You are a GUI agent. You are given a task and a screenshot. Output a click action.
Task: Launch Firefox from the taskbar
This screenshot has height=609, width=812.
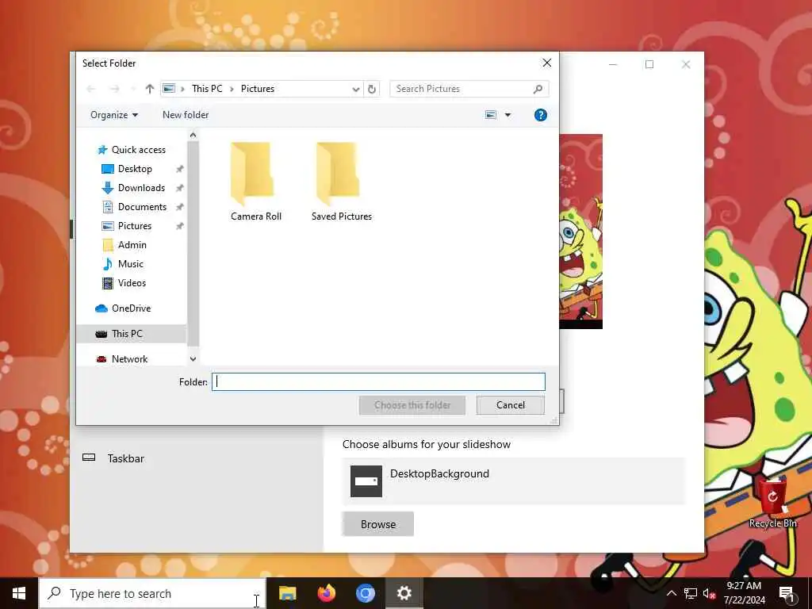click(326, 593)
